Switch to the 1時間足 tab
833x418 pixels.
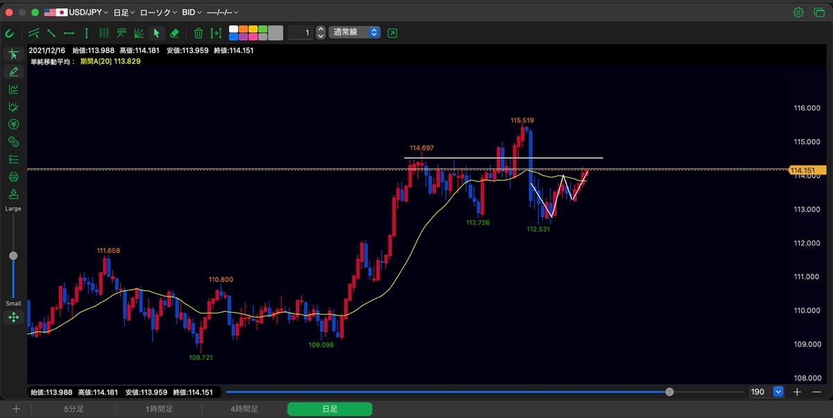158,409
